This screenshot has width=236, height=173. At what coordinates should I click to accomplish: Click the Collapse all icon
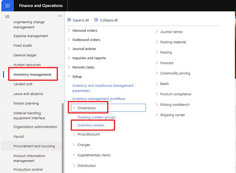pyautogui.click(x=96, y=20)
